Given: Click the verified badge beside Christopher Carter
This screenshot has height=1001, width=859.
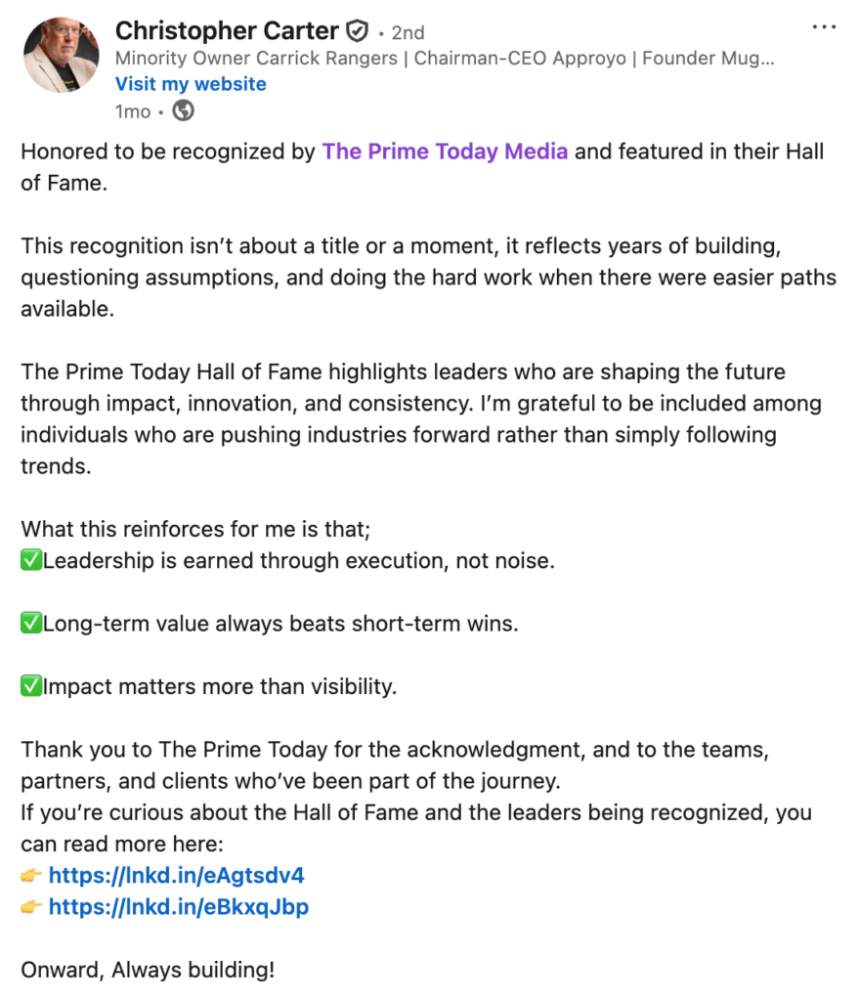Looking at the screenshot, I should click(357, 31).
